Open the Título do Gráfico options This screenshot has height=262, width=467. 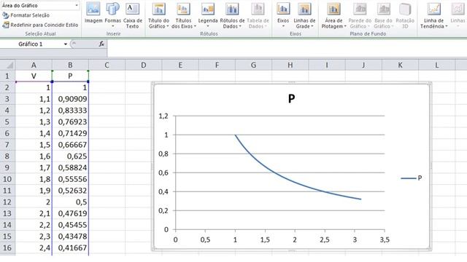pos(159,15)
